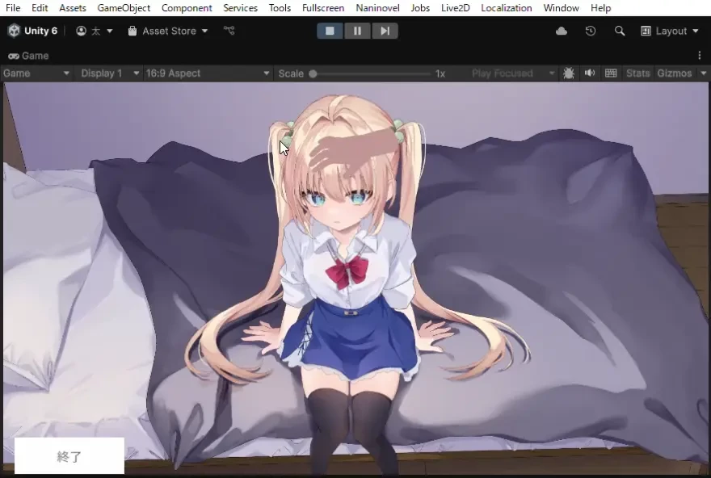
Task: Click the Scale slider handle
Action: [x=313, y=73]
